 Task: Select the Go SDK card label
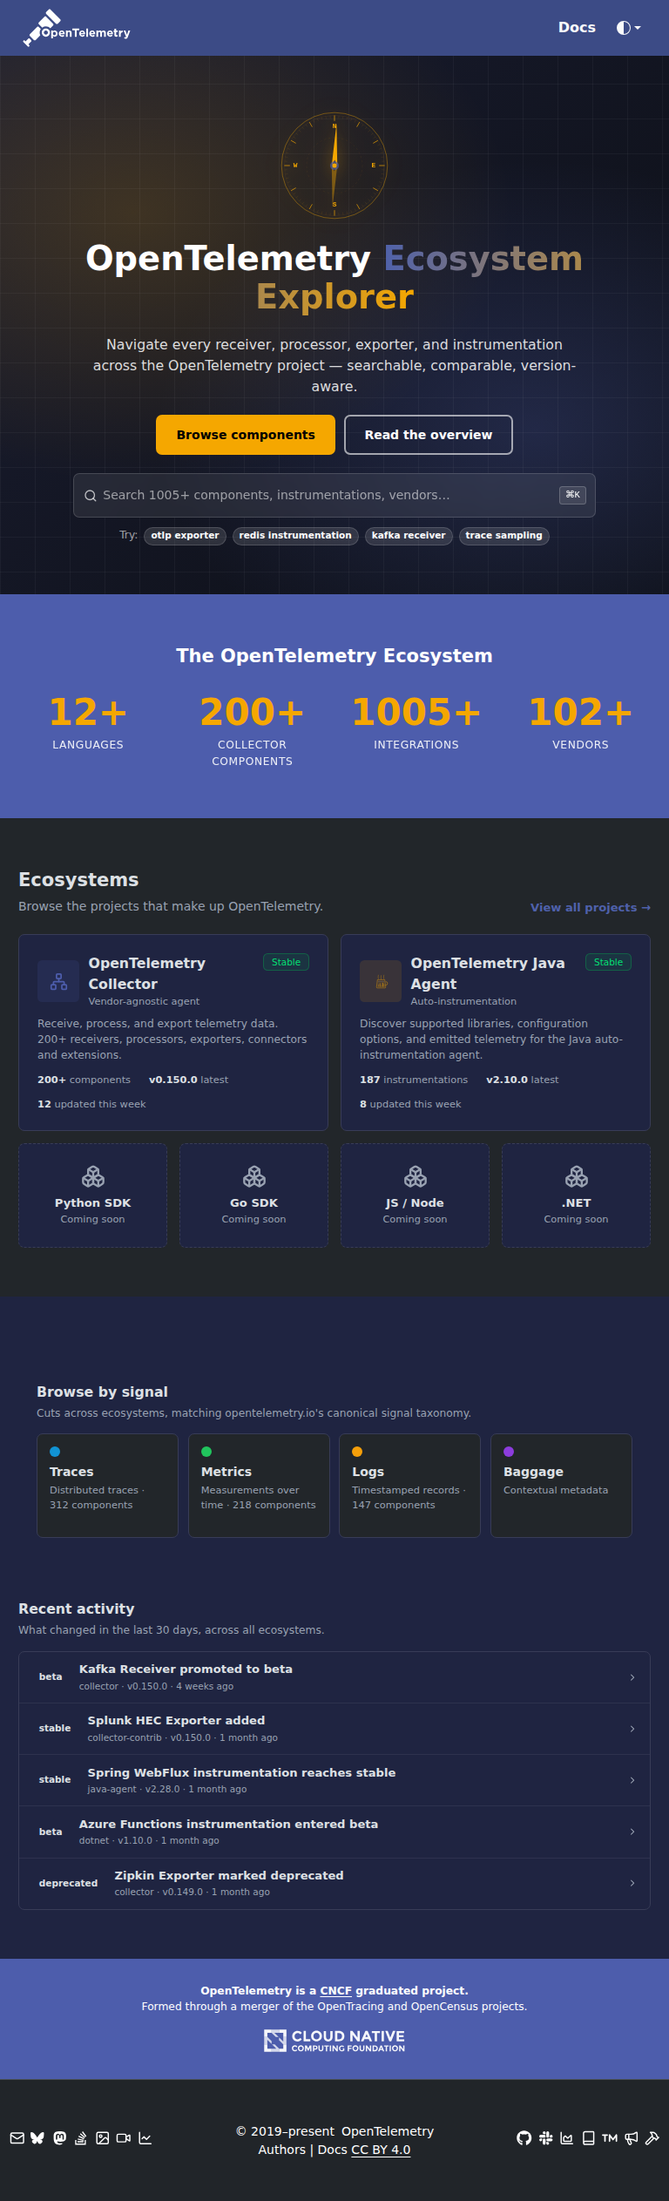click(254, 1203)
